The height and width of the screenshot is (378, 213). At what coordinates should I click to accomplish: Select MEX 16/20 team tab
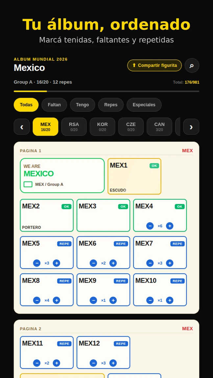pyautogui.click(x=45, y=127)
